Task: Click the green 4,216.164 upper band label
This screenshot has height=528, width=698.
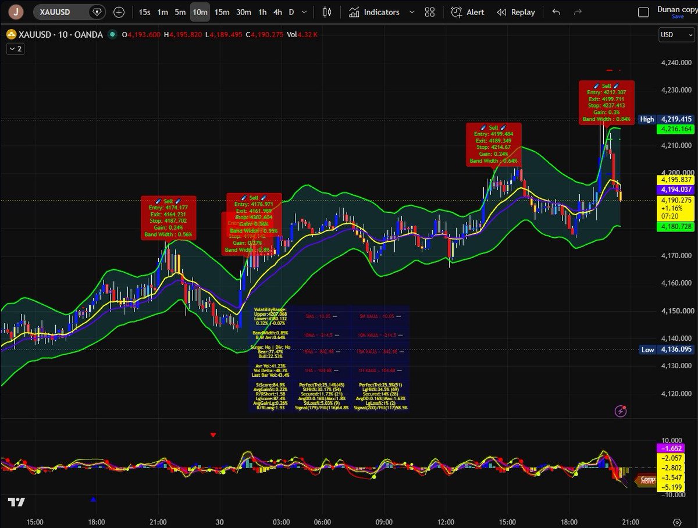Action: 675,129
